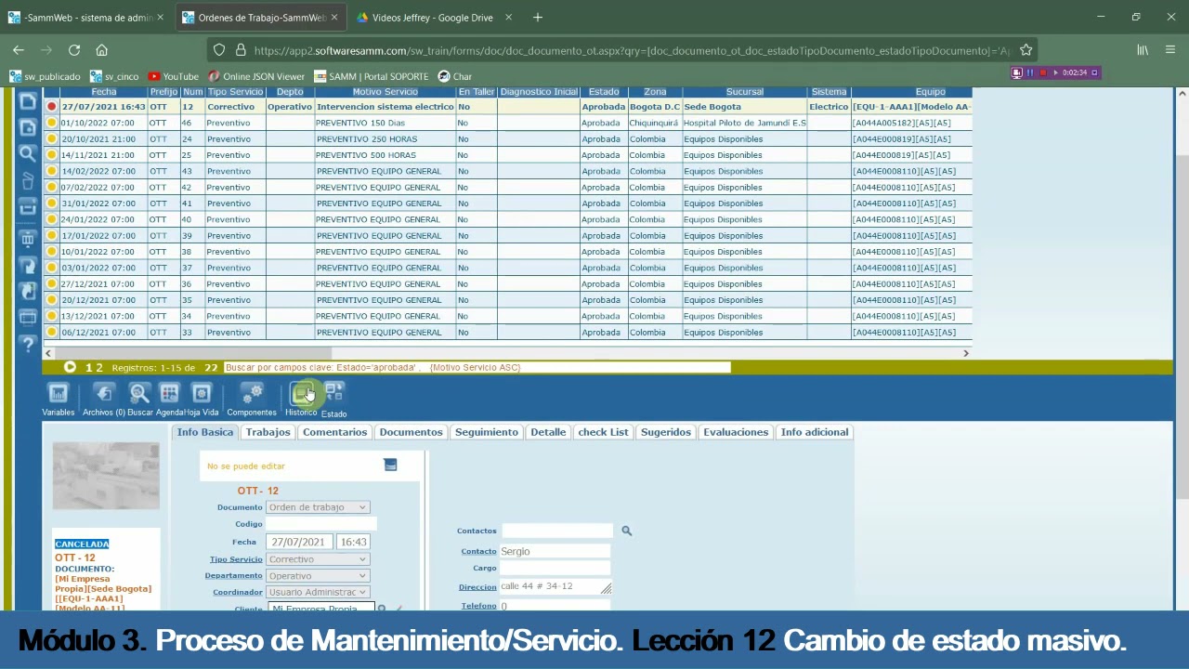This screenshot has width=1189, height=669.
Task: Bookmark this page with the star icon
Action: point(1026,50)
